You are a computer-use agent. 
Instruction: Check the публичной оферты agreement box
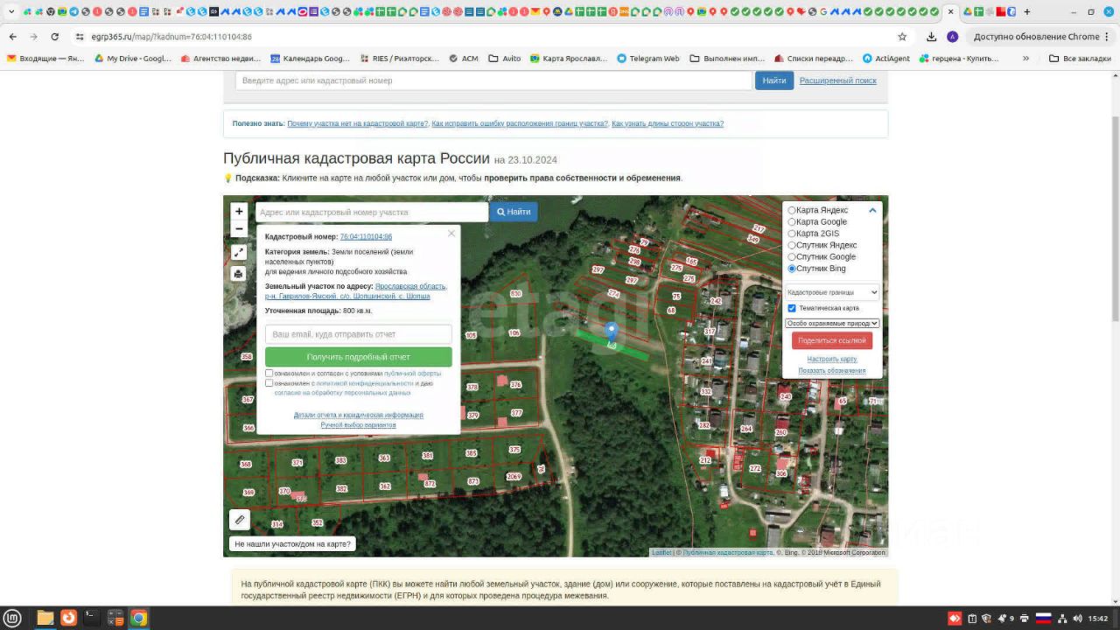point(269,374)
